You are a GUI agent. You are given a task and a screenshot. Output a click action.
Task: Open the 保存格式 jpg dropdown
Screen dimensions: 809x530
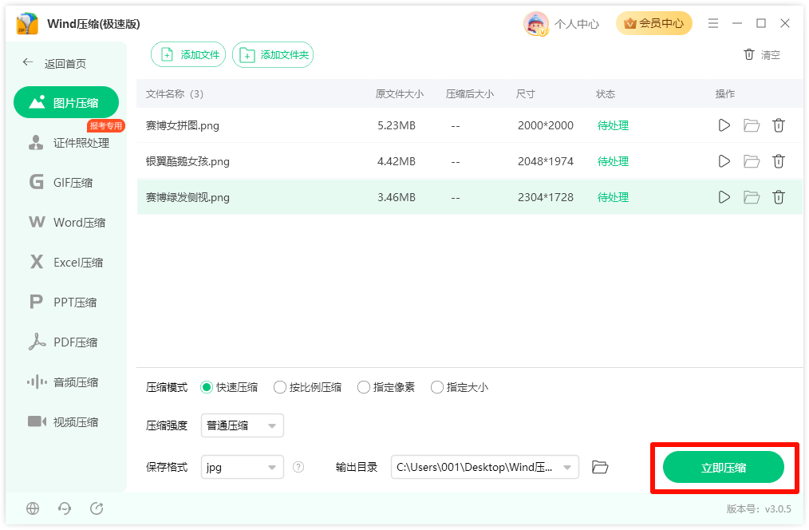(242, 467)
